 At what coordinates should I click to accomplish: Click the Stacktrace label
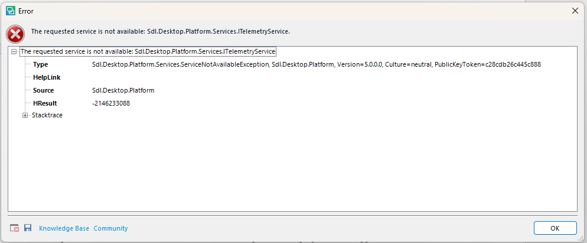click(x=47, y=115)
